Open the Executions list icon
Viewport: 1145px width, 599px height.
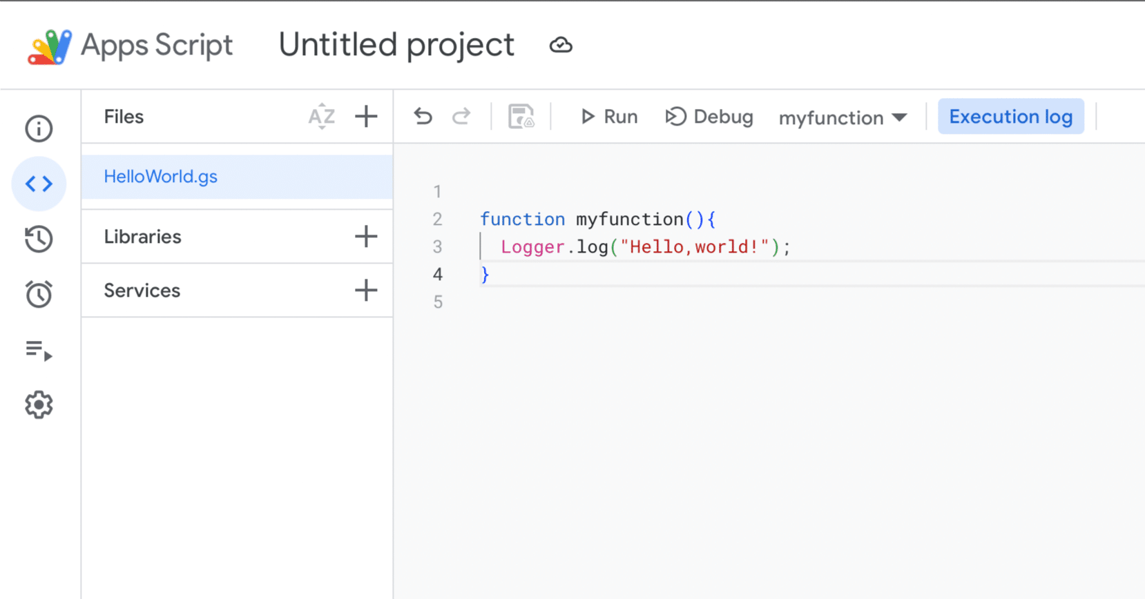click(39, 351)
